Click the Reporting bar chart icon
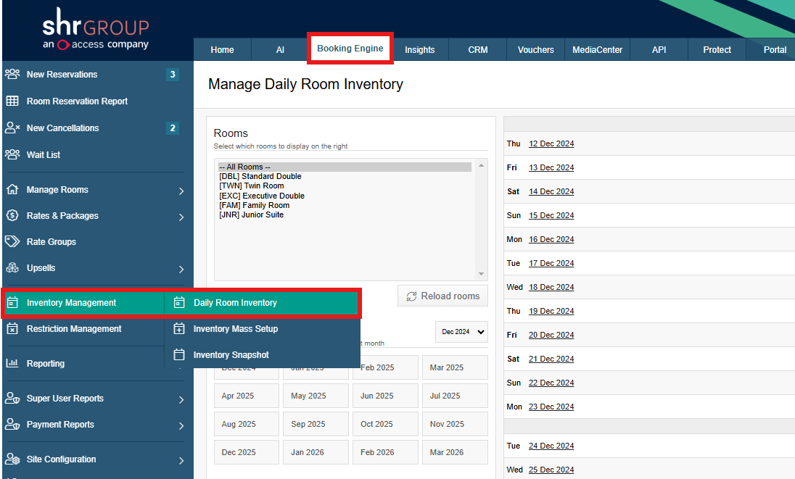The image size is (795, 479). pyautogui.click(x=12, y=363)
